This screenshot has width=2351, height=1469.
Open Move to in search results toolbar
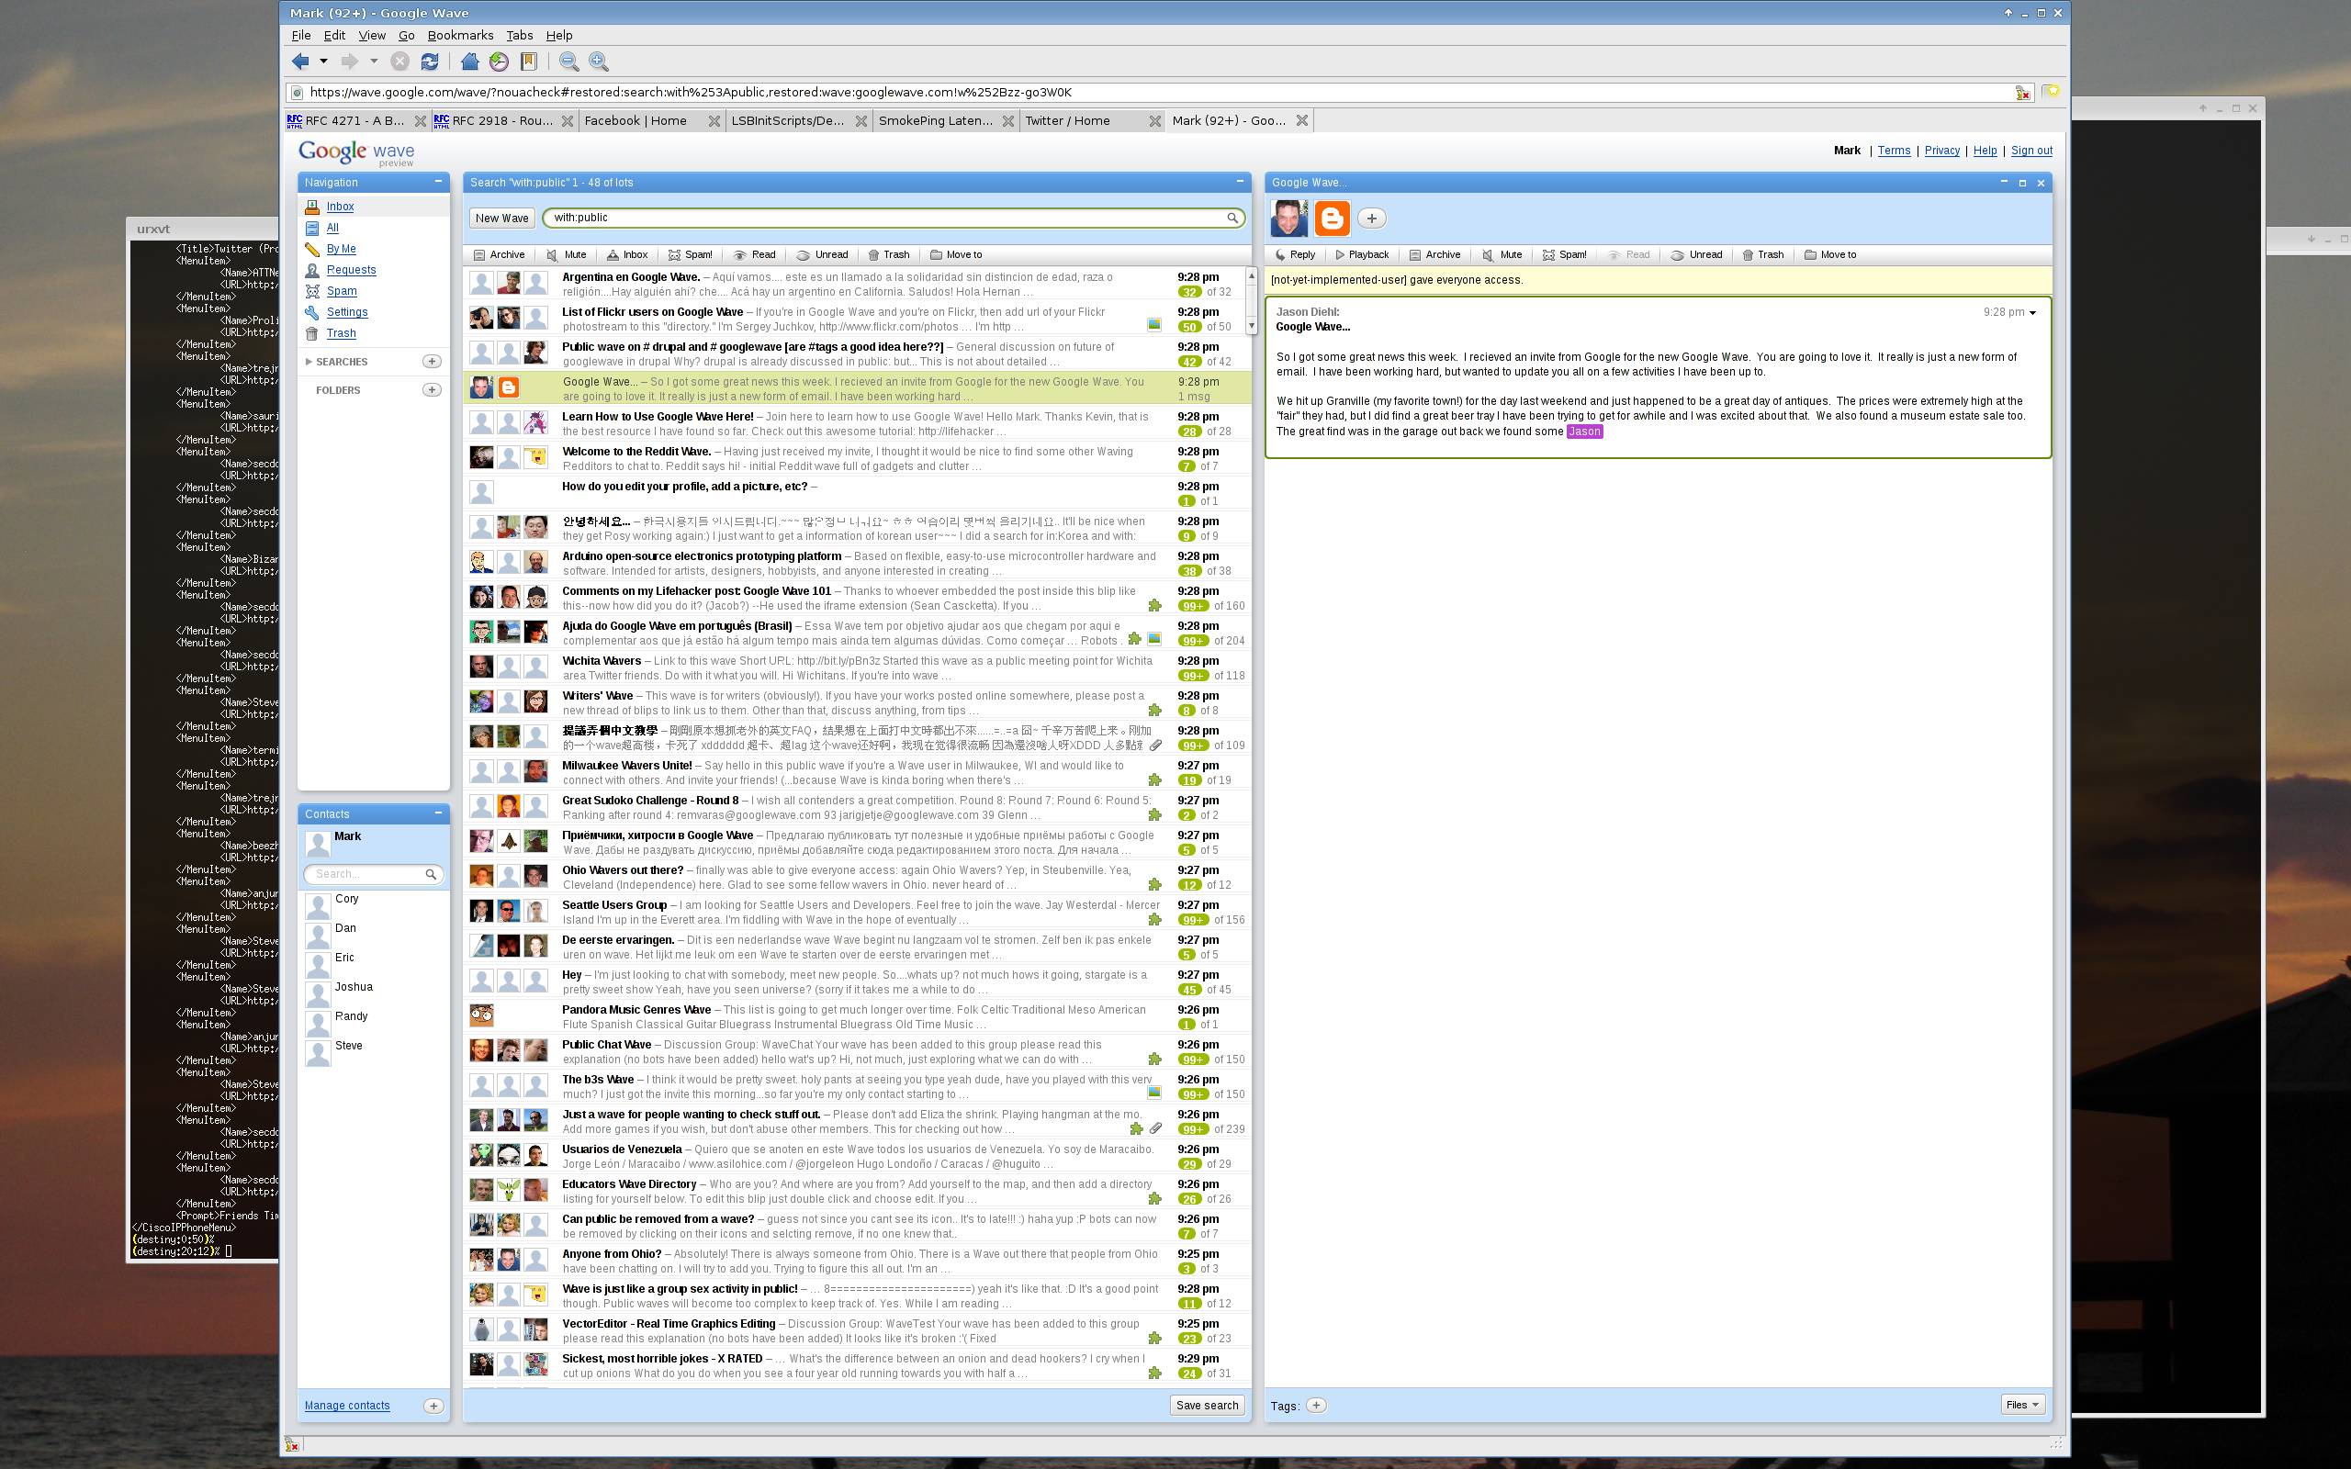tap(956, 254)
